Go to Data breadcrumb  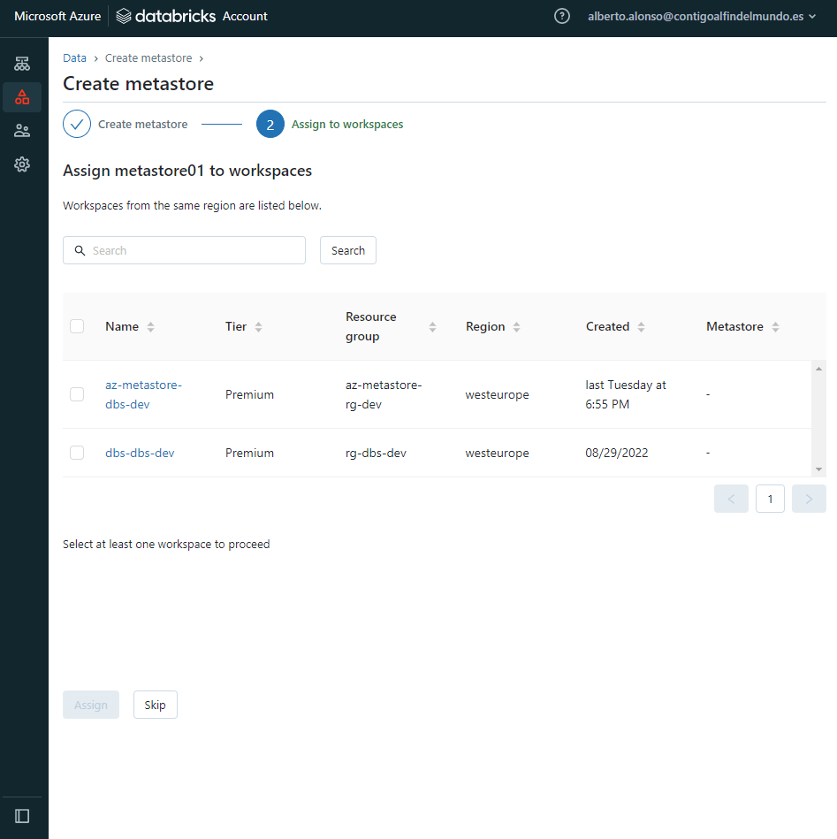(74, 58)
